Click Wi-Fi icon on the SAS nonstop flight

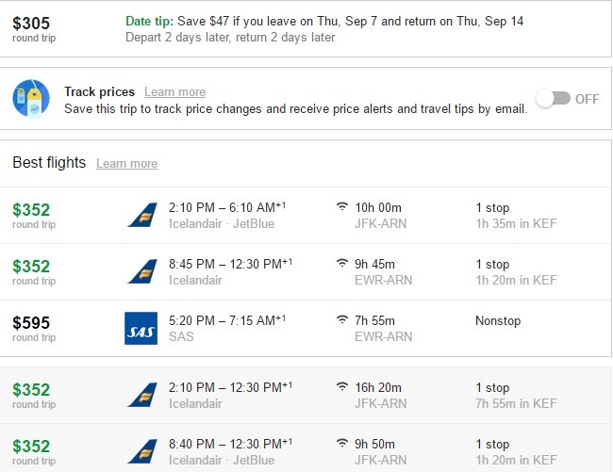point(342,319)
